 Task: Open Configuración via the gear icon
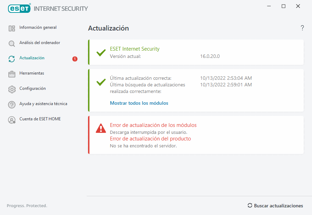pos(11,88)
